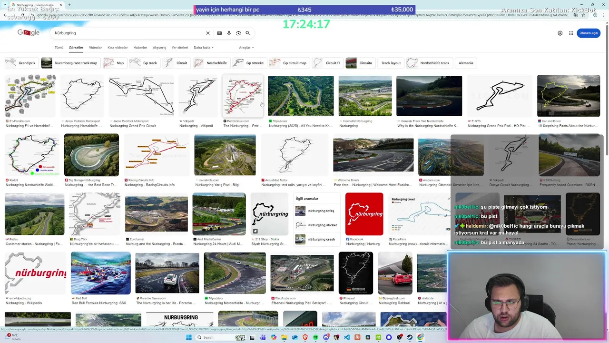Open the Facebook red Nürburgring logo image
Screen dimensions: 609x343
pos(364,214)
